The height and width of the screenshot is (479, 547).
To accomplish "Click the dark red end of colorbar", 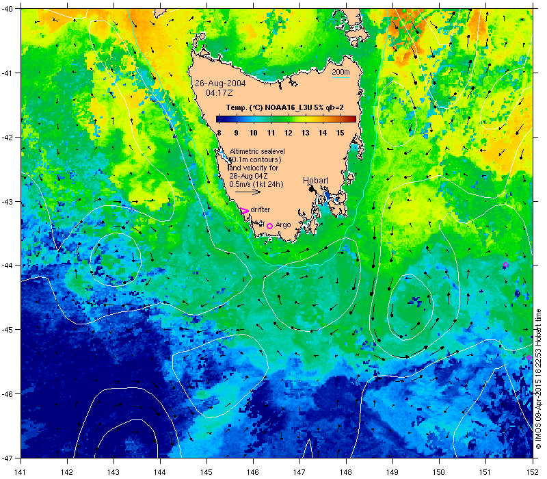I will pos(353,119).
